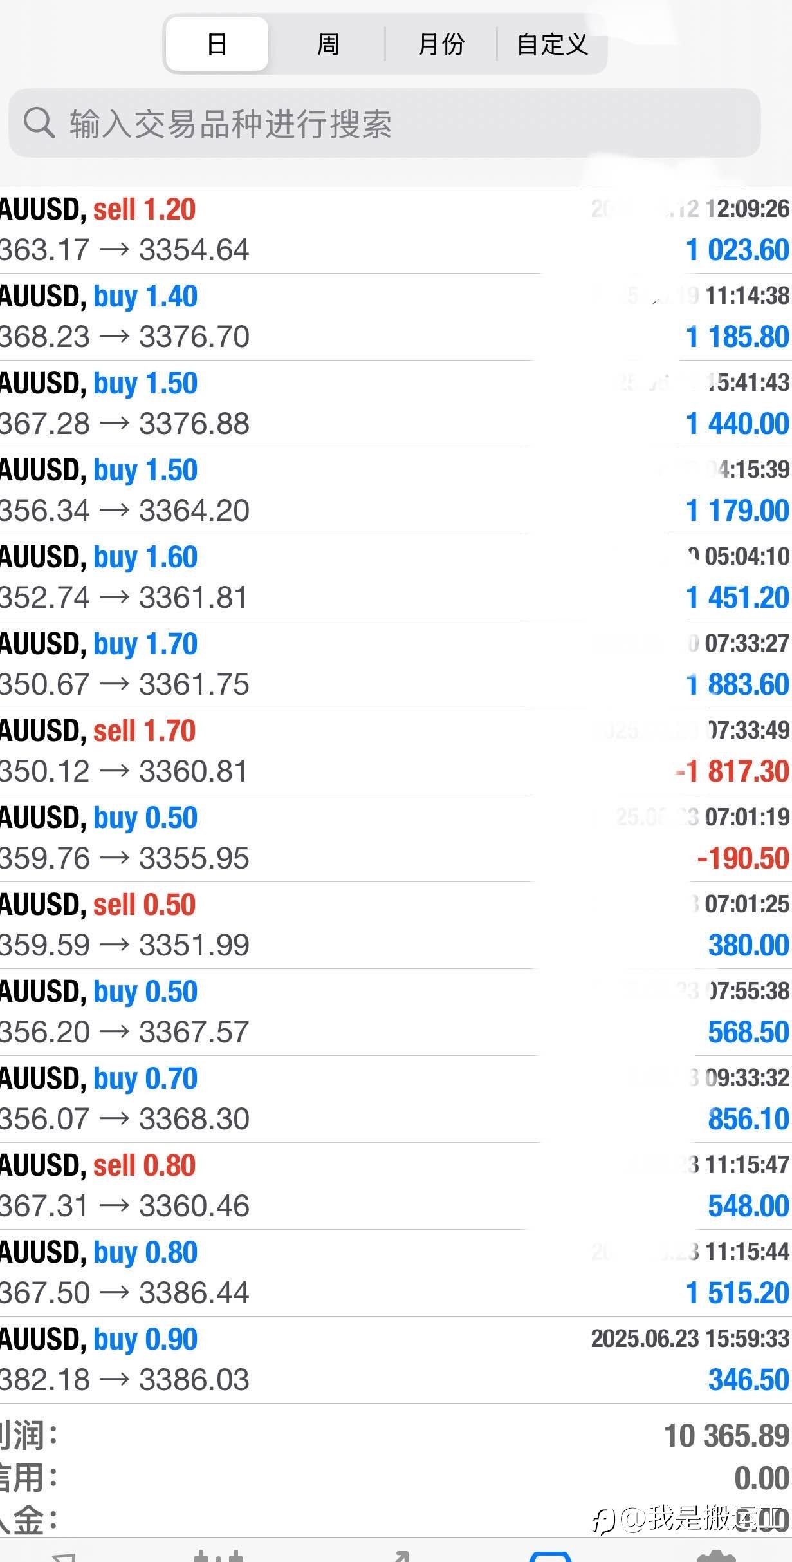Open the buy 1.40 trade row
This screenshot has width=792, height=1562.
click(396, 317)
